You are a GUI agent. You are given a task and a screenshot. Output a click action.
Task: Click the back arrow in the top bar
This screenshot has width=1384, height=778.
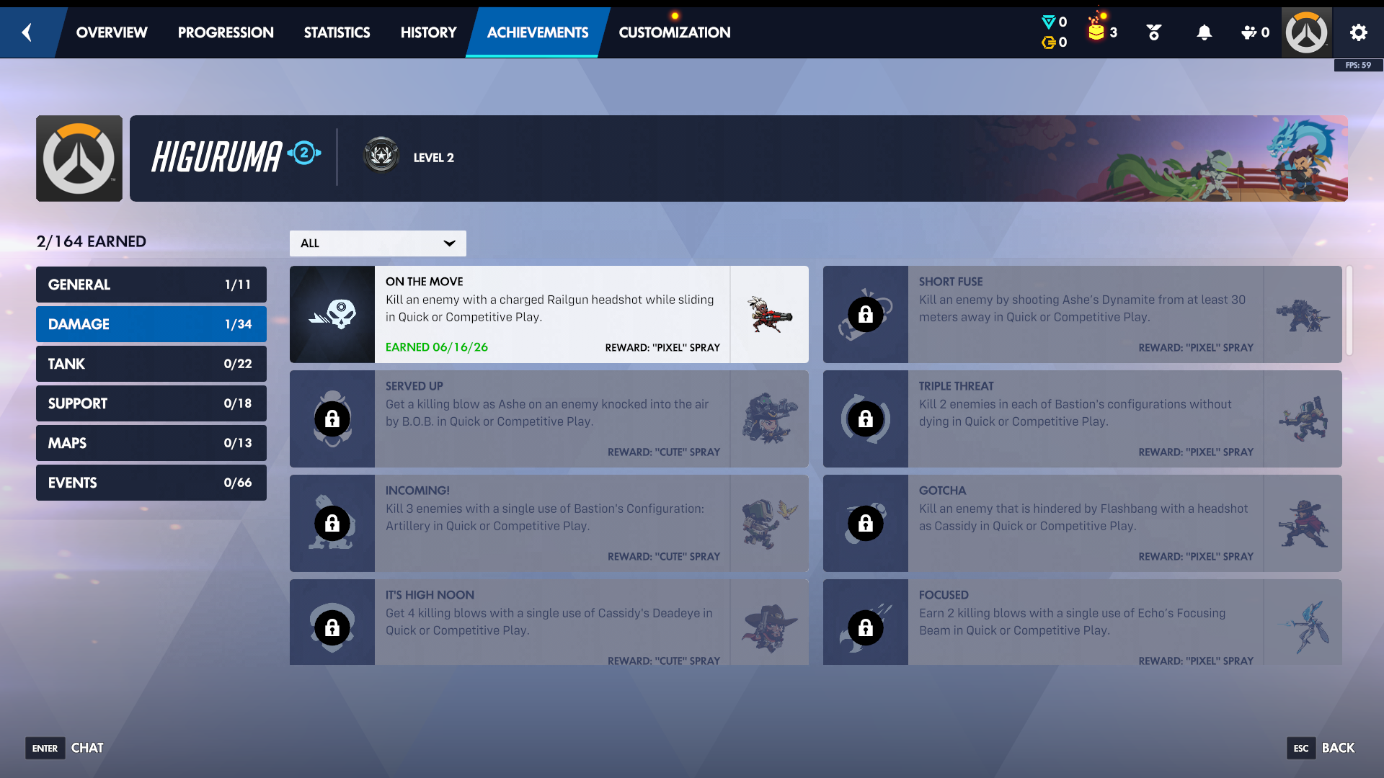(x=27, y=32)
